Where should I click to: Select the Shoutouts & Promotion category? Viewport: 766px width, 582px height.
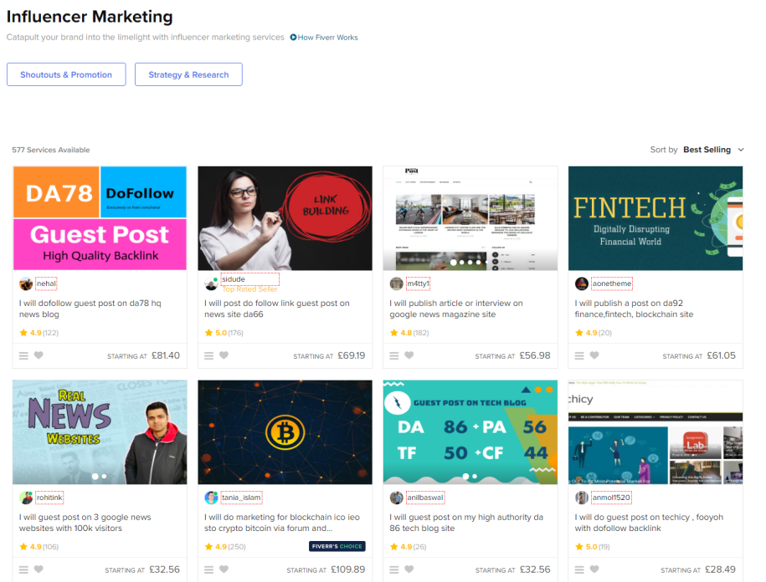(x=66, y=74)
